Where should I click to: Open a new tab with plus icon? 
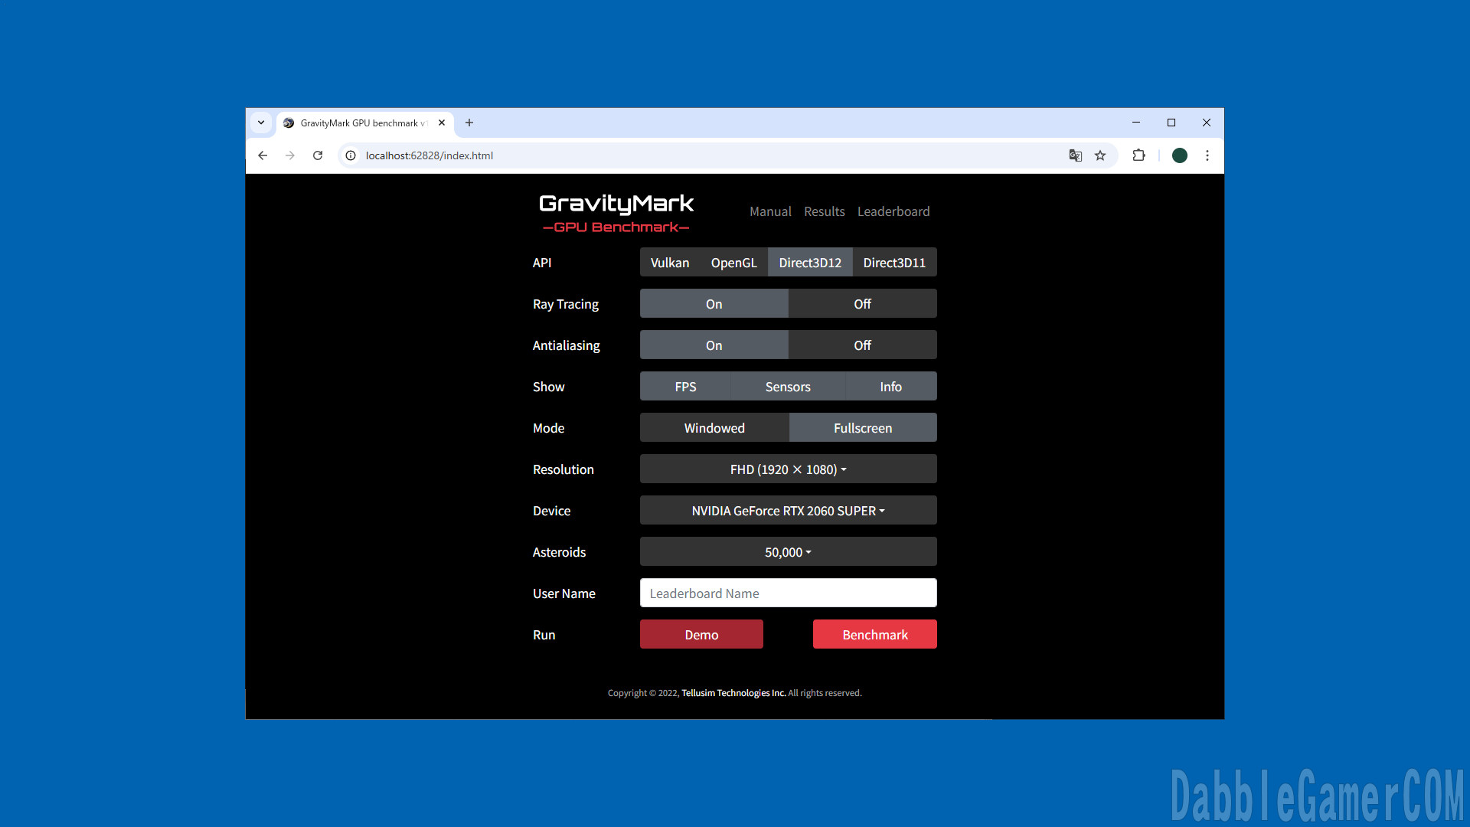point(469,123)
